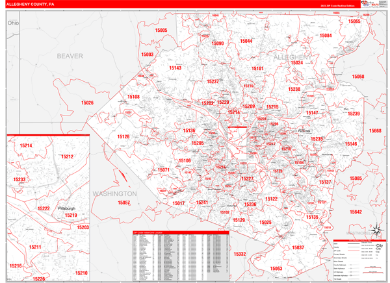Click ZIP code 15026 region label
The width and height of the screenshot is (390, 283).
pyautogui.click(x=87, y=103)
